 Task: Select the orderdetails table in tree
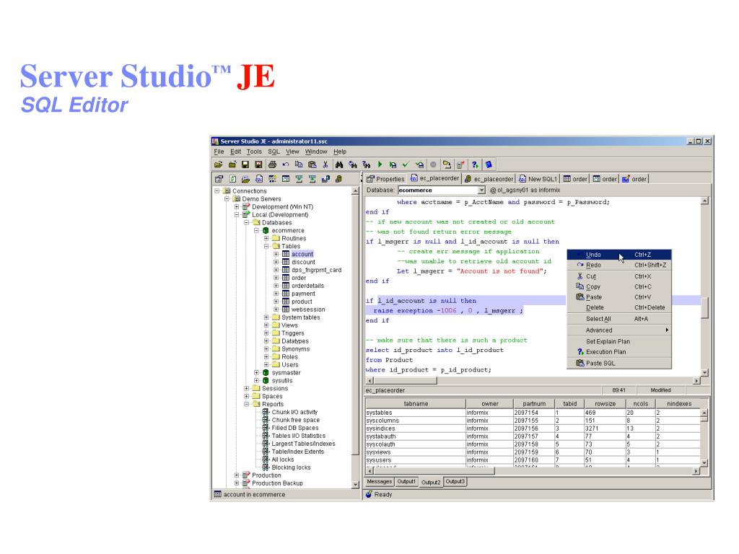[307, 286]
